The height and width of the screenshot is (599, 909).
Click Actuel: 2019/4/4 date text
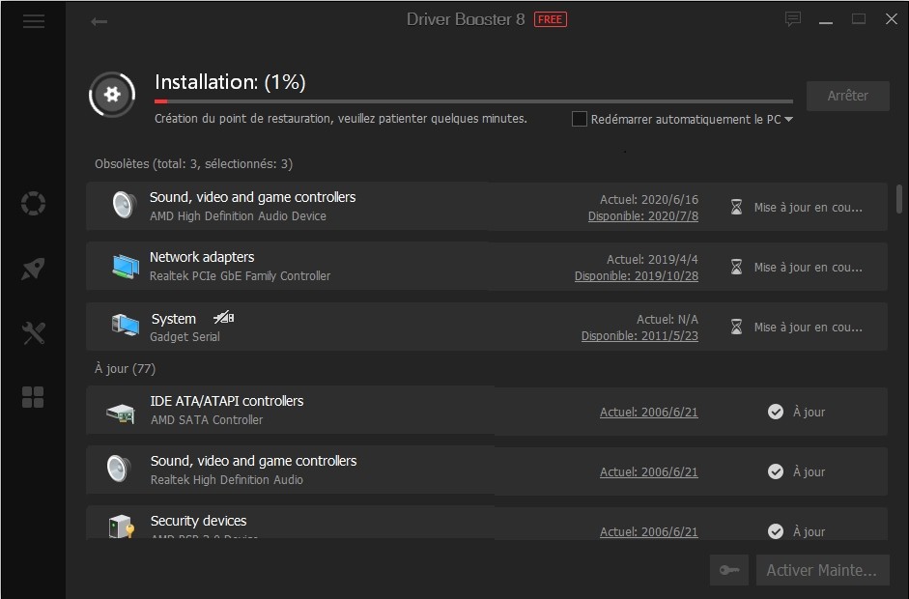(652, 259)
